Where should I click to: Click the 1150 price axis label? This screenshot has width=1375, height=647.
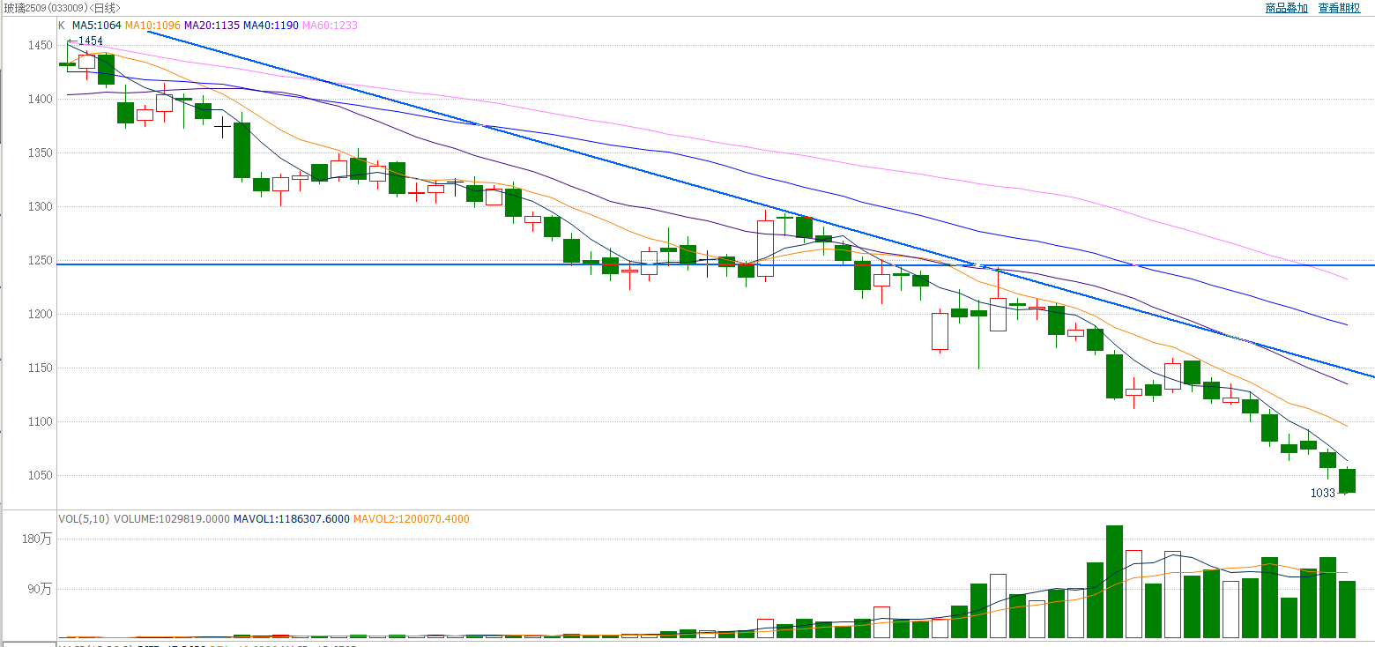(x=41, y=368)
